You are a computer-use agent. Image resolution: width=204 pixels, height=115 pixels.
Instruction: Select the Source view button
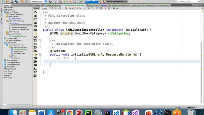tap(36, 8)
